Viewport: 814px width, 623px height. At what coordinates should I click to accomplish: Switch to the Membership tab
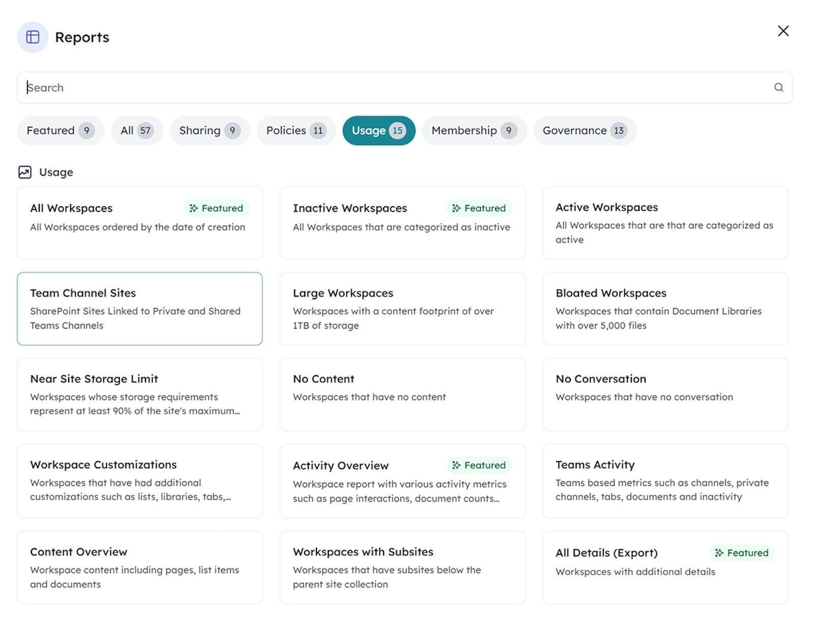474,131
